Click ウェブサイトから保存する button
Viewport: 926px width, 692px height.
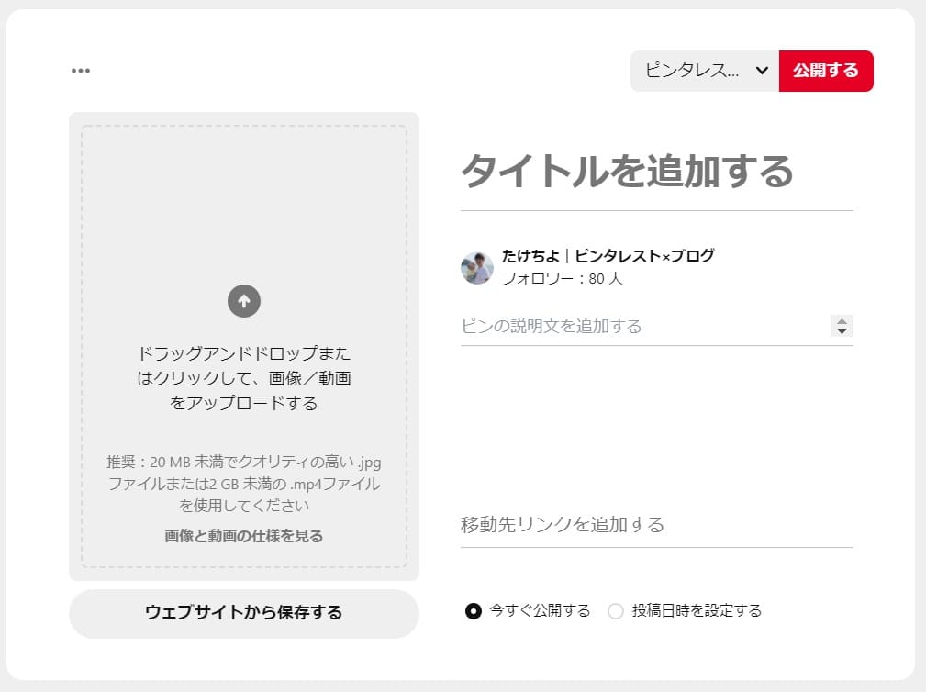coord(244,613)
